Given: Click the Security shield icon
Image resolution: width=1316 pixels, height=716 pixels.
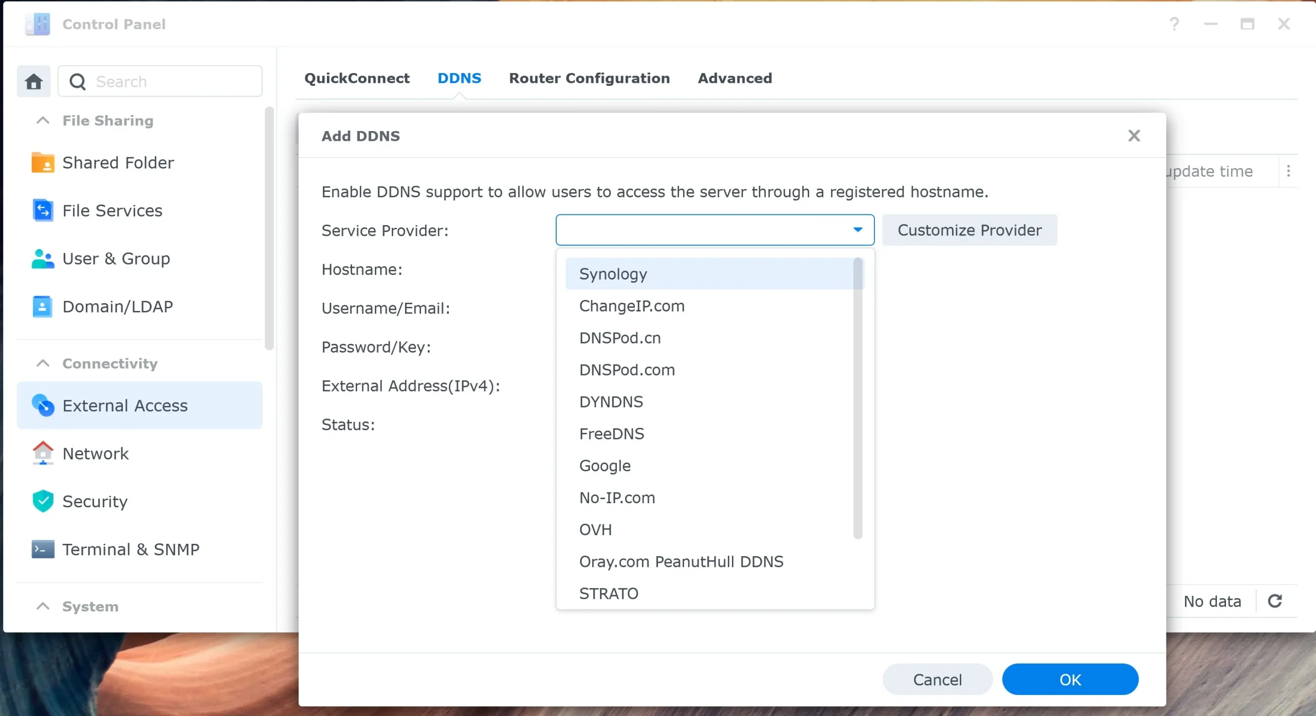Looking at the screenshot, I should (43, 501).
